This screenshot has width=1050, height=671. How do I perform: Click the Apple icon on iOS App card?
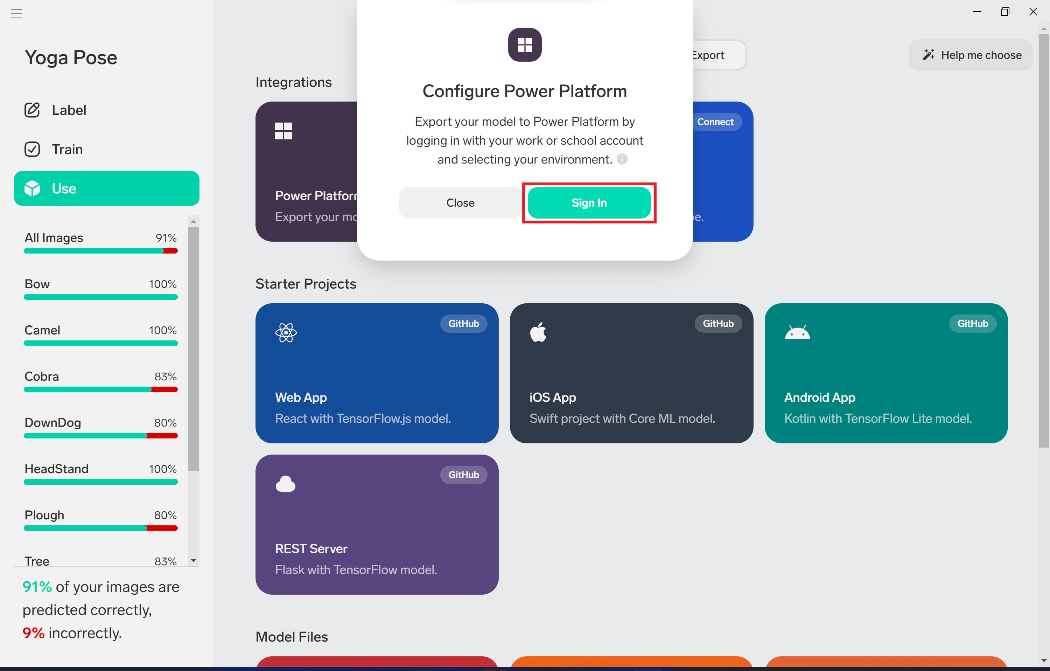(538, 332)
